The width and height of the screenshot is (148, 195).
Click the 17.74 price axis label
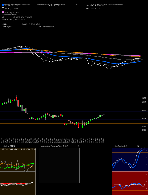144,119
